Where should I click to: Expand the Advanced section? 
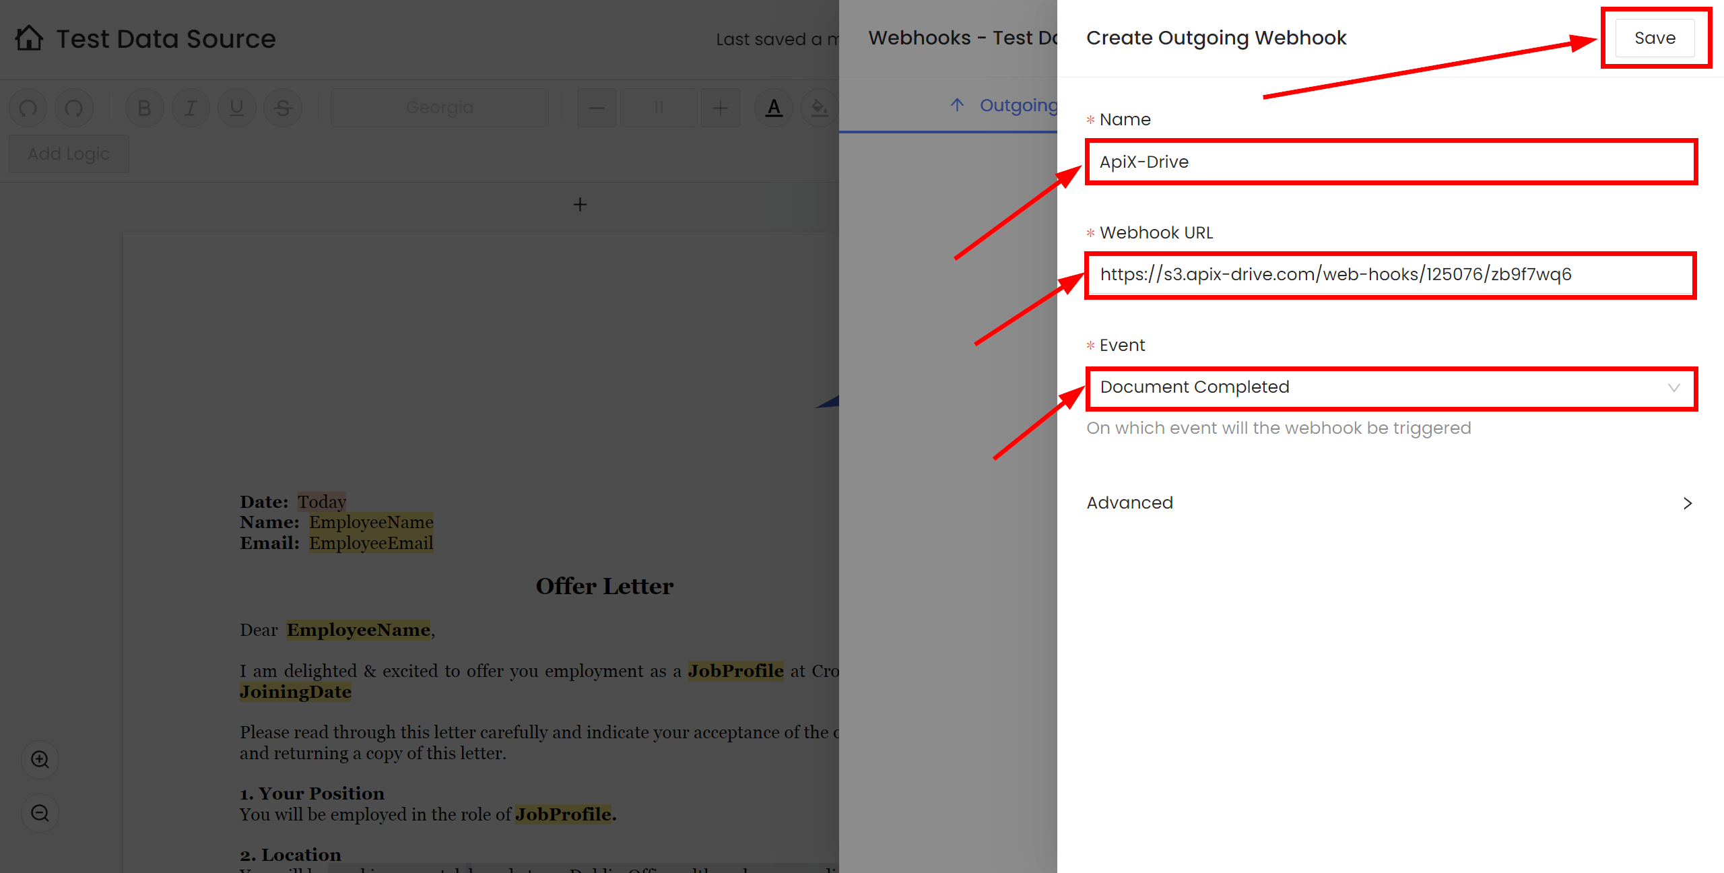(x=1389, y=503)
